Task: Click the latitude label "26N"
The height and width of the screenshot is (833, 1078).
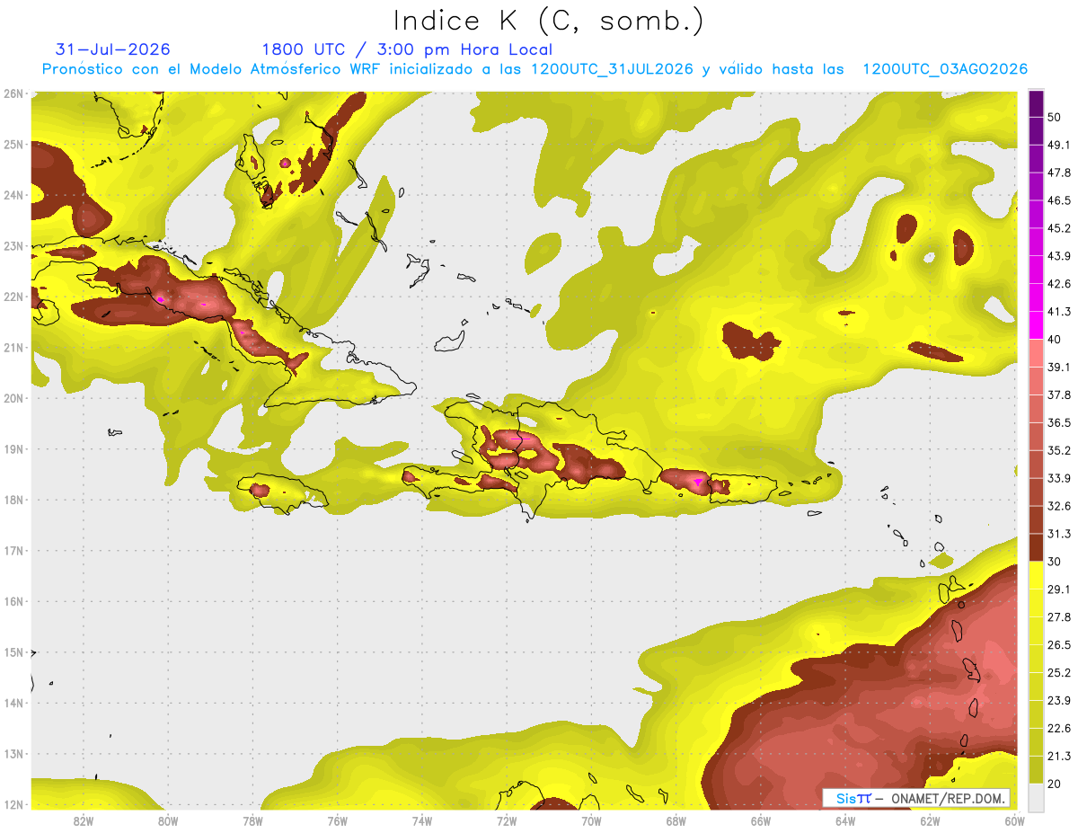Action: (x=13, y=93)
